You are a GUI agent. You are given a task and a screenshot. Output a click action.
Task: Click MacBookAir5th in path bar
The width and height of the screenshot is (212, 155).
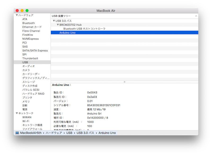(x=31, y=133)
